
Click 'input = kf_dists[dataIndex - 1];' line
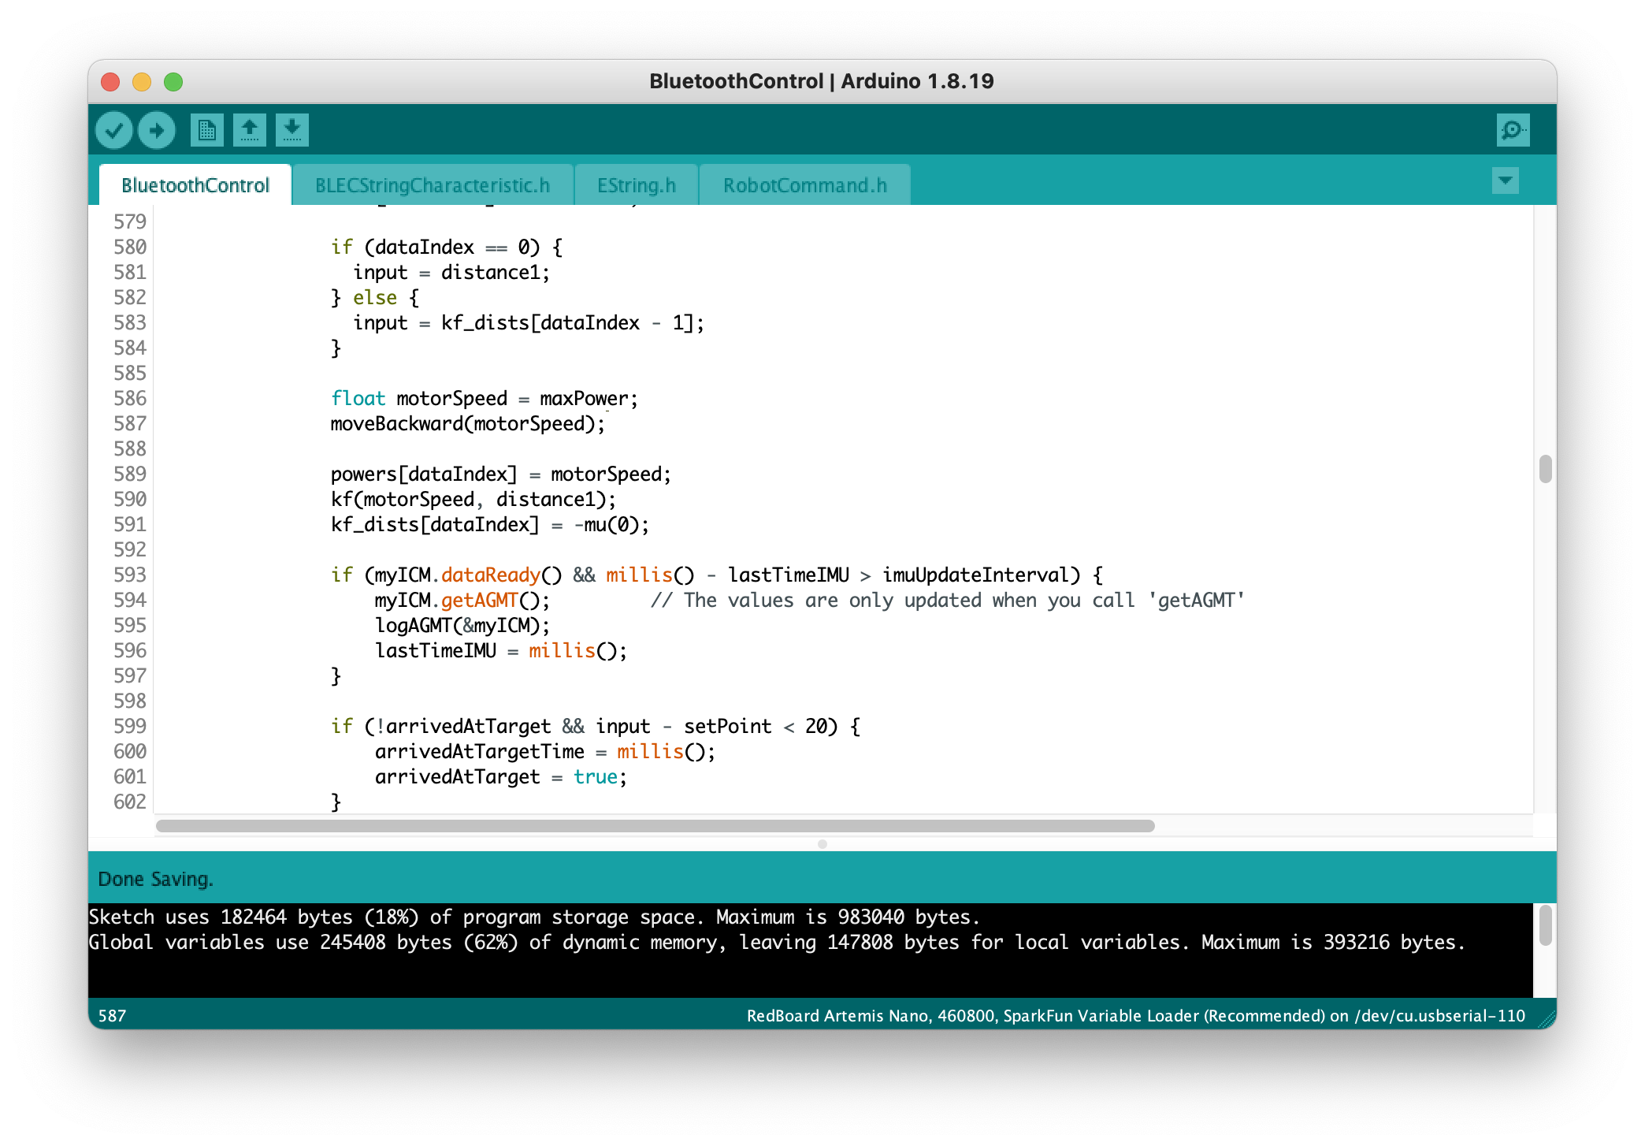click(529, 323)
